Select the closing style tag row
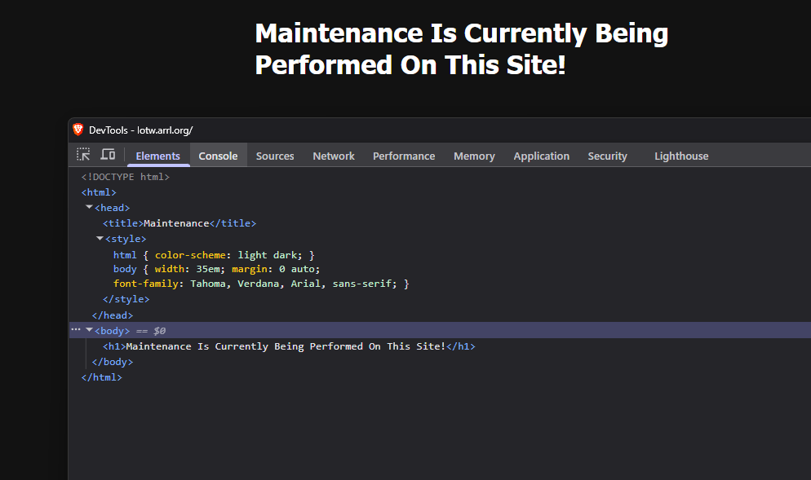Viewport: 811px width, 480px height. (126, 299)
